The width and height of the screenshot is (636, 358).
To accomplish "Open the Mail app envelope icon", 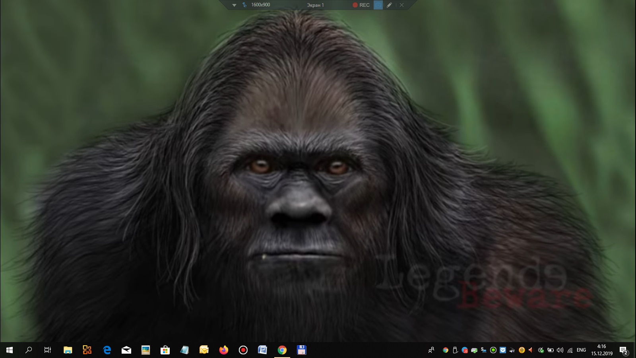I will (126, 350).
